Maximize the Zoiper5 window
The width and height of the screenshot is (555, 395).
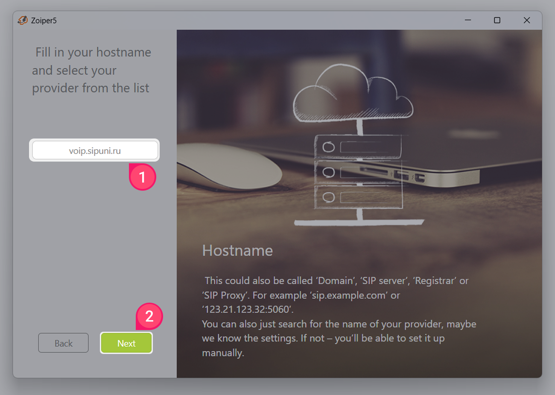[497, 20]
